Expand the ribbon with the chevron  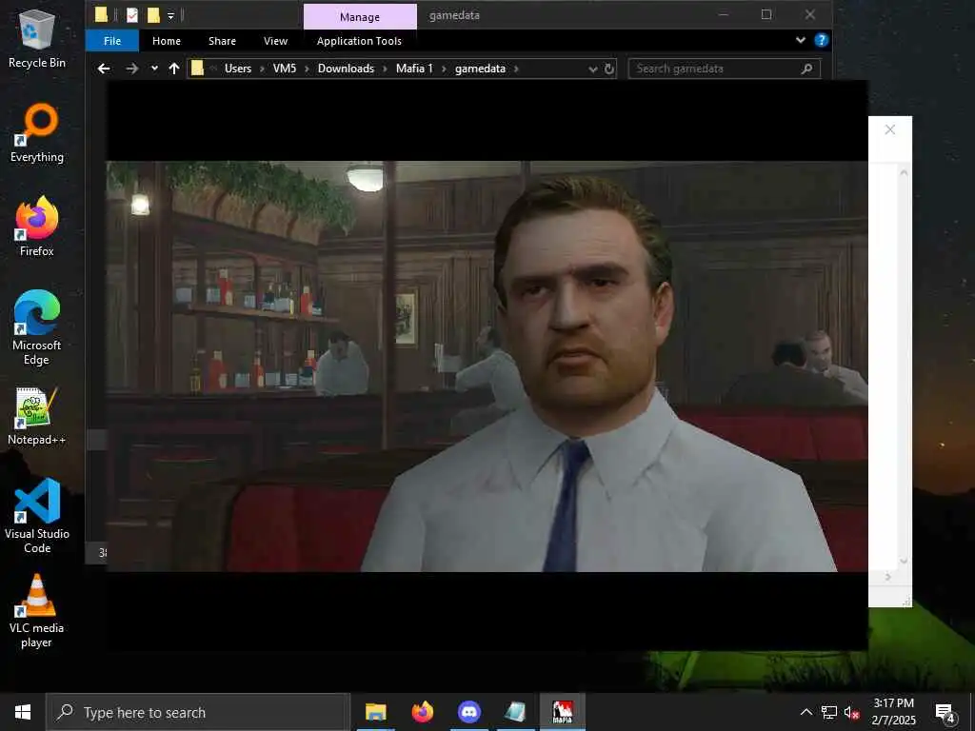coord(800,40)
